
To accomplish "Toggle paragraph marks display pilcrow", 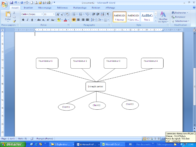I will [108, 14].
